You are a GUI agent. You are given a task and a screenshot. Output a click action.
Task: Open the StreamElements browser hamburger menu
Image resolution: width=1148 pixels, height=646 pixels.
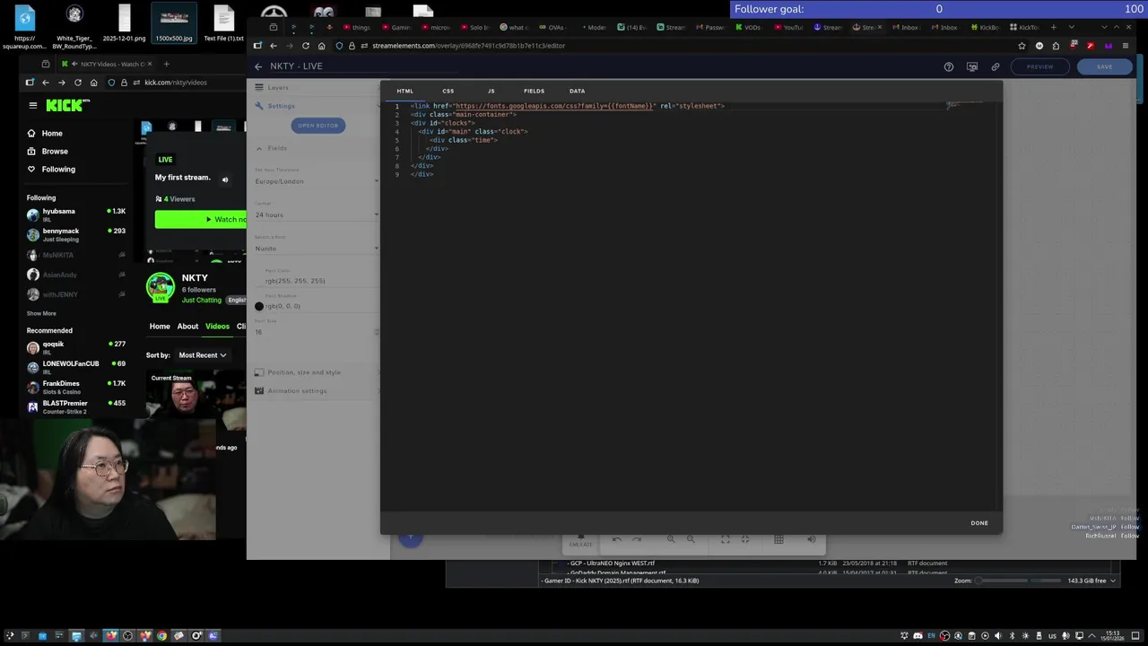tap(1126, 46)
